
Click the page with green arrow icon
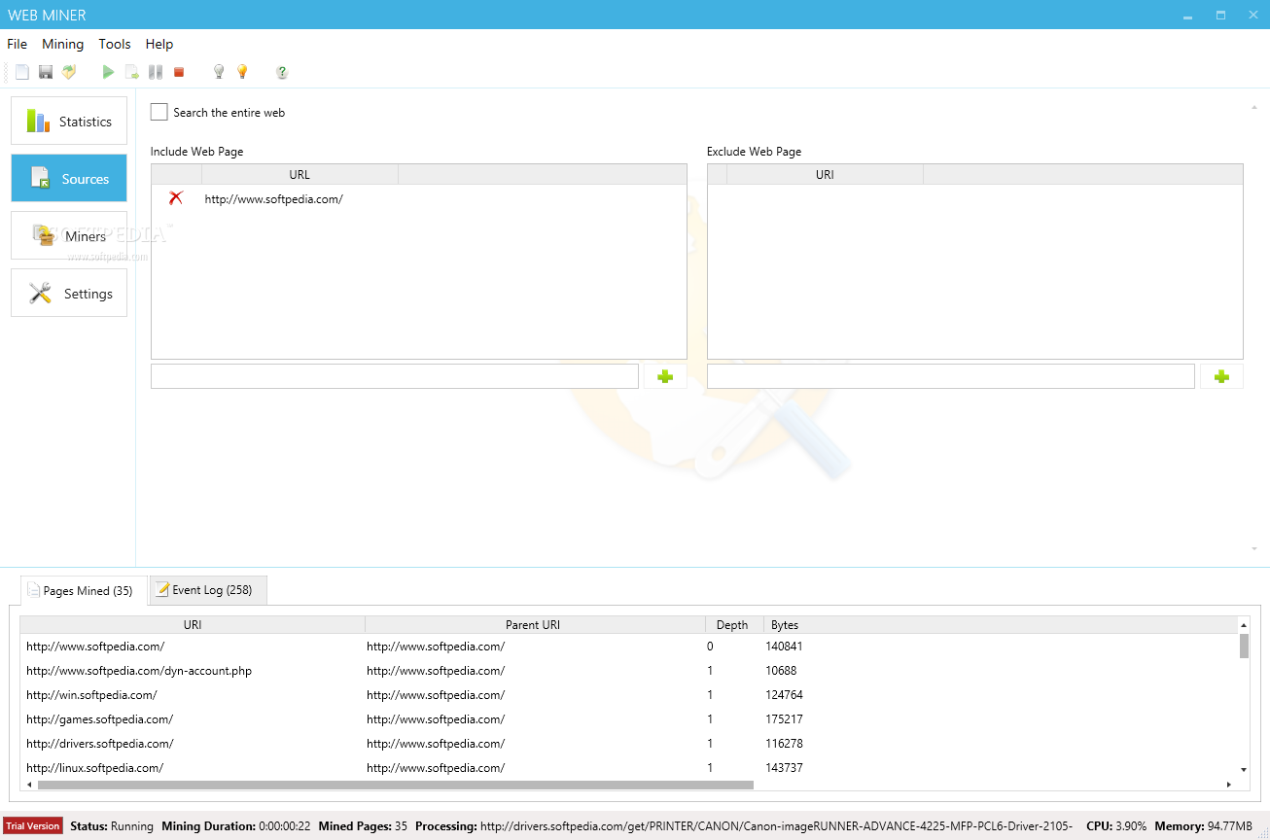click(132, 72)
